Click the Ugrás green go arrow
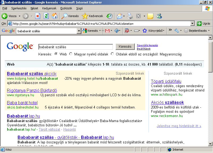This screenshot has width=213, height=153. point(199,23)
